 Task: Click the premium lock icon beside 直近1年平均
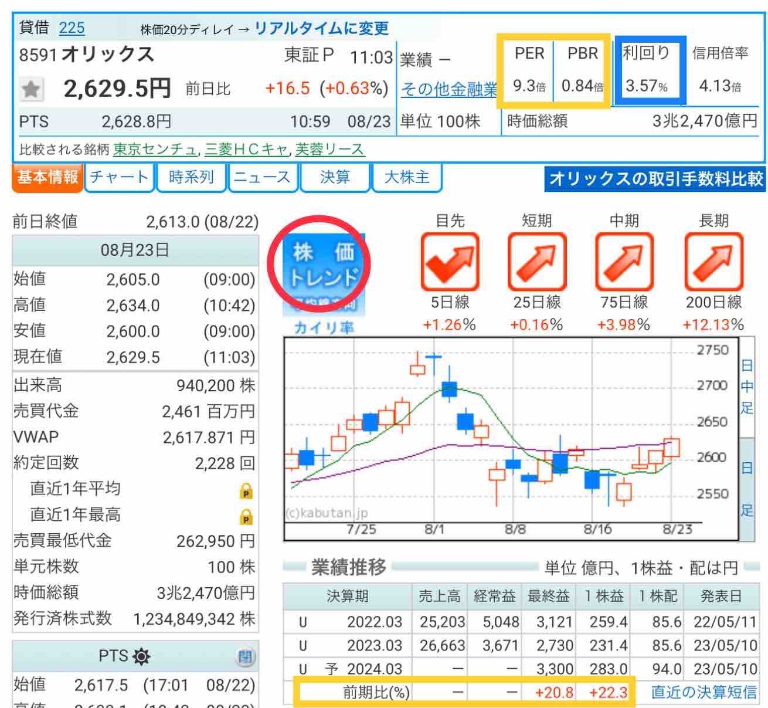(247, 490)
